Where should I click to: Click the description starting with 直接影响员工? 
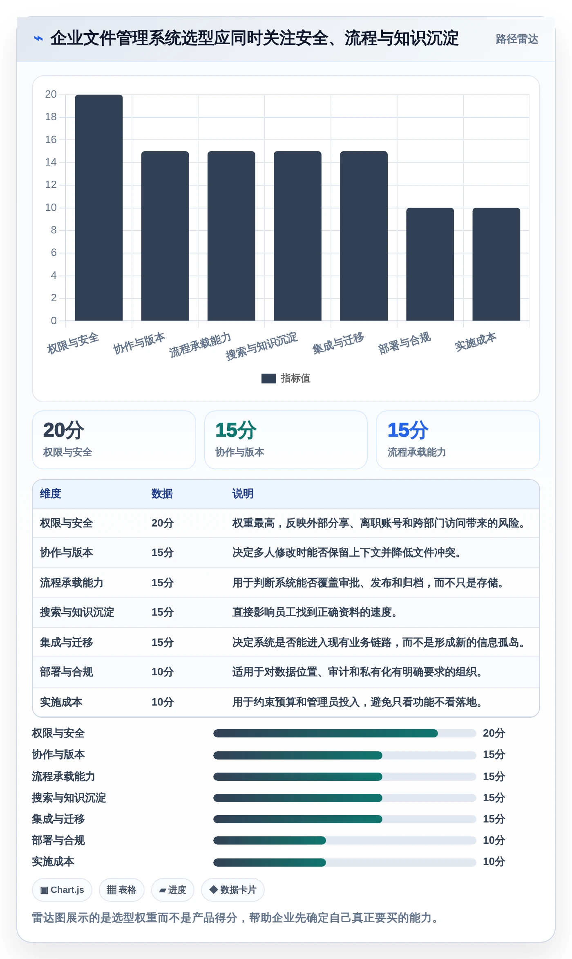click(315, 612)
